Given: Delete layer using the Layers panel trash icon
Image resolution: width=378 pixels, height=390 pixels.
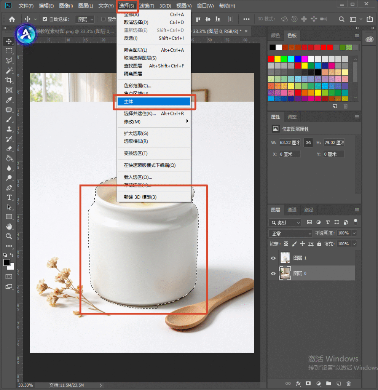Looking at the screenshot, I should [348, 384].
